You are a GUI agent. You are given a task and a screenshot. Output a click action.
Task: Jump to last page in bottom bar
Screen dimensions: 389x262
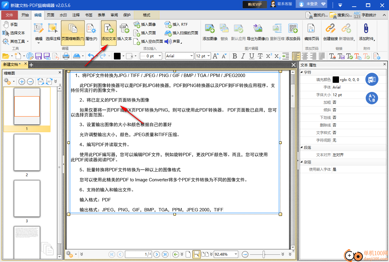coord(165,254)
